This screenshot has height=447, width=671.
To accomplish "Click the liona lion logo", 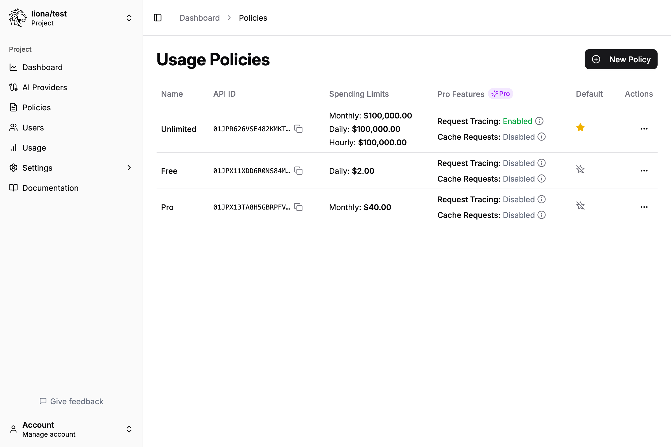I will tap(18, 18).
